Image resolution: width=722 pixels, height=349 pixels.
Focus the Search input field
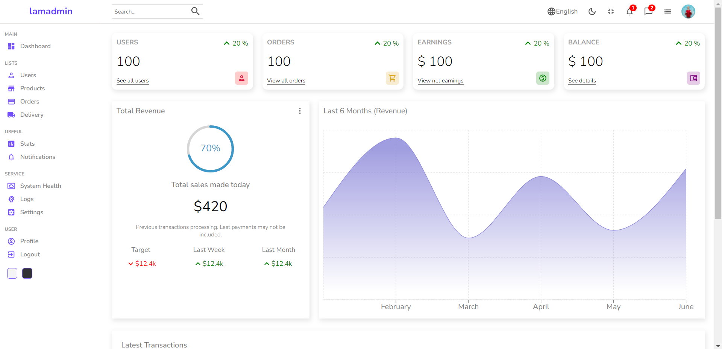tap(150, 12)
